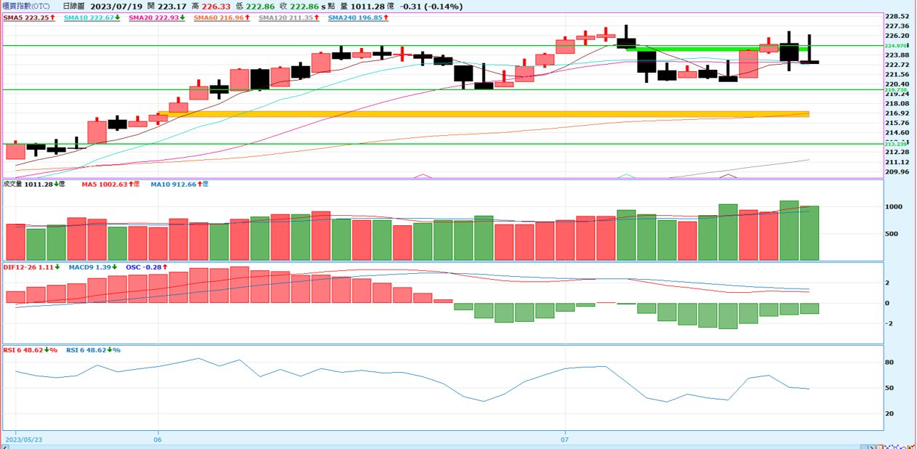917x449 pixels.
Task: Click the change value -0.31 (-0.14%)
Action: click(431, 6)
